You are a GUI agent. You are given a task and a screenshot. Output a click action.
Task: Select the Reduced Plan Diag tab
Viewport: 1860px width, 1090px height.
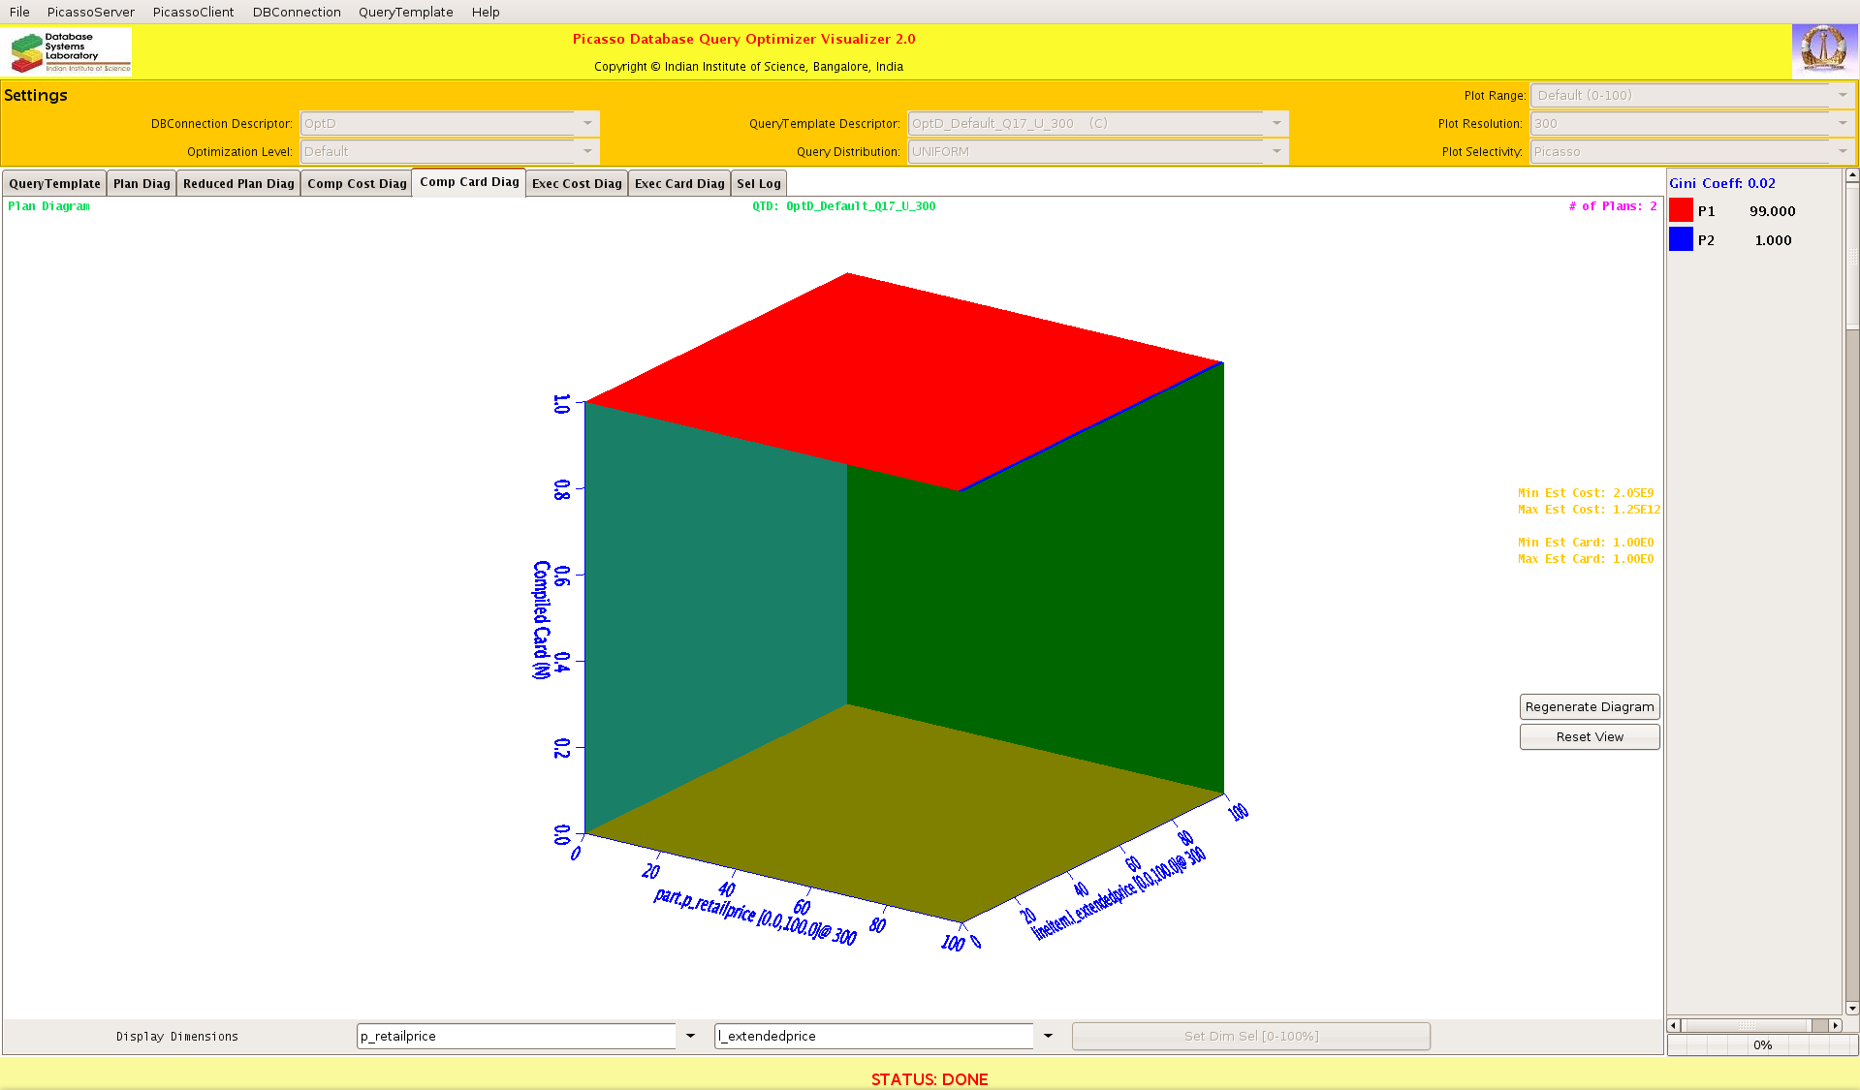click(x=238, y=183)
